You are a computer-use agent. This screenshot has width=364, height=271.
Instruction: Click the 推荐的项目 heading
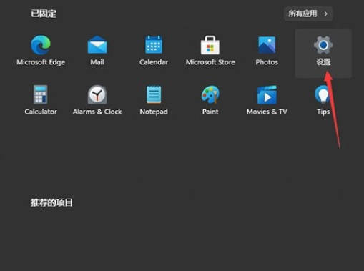pos(51,203)
